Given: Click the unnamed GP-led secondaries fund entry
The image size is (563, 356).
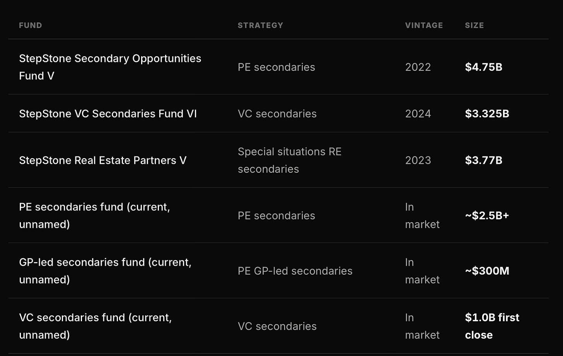Looking at the screenshot, I should point(105,271).
